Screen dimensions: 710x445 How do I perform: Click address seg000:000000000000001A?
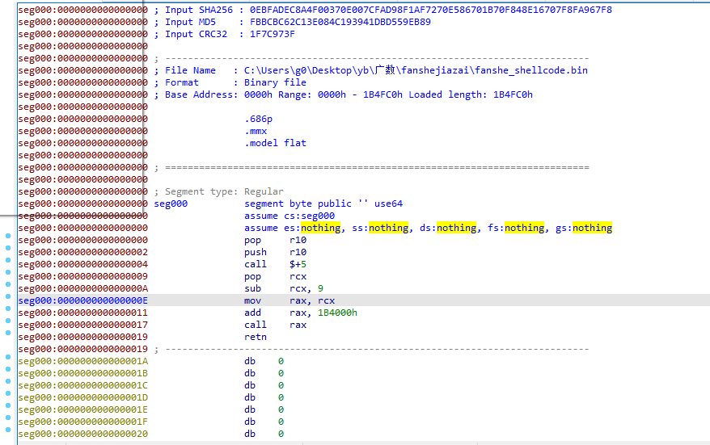[82, 361]
